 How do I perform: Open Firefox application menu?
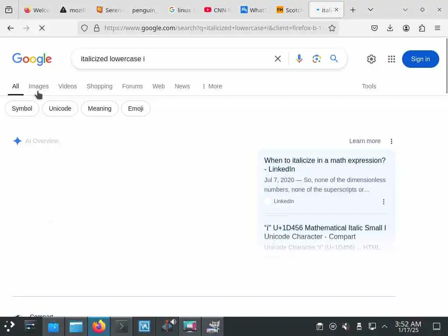tap(437, 28)
